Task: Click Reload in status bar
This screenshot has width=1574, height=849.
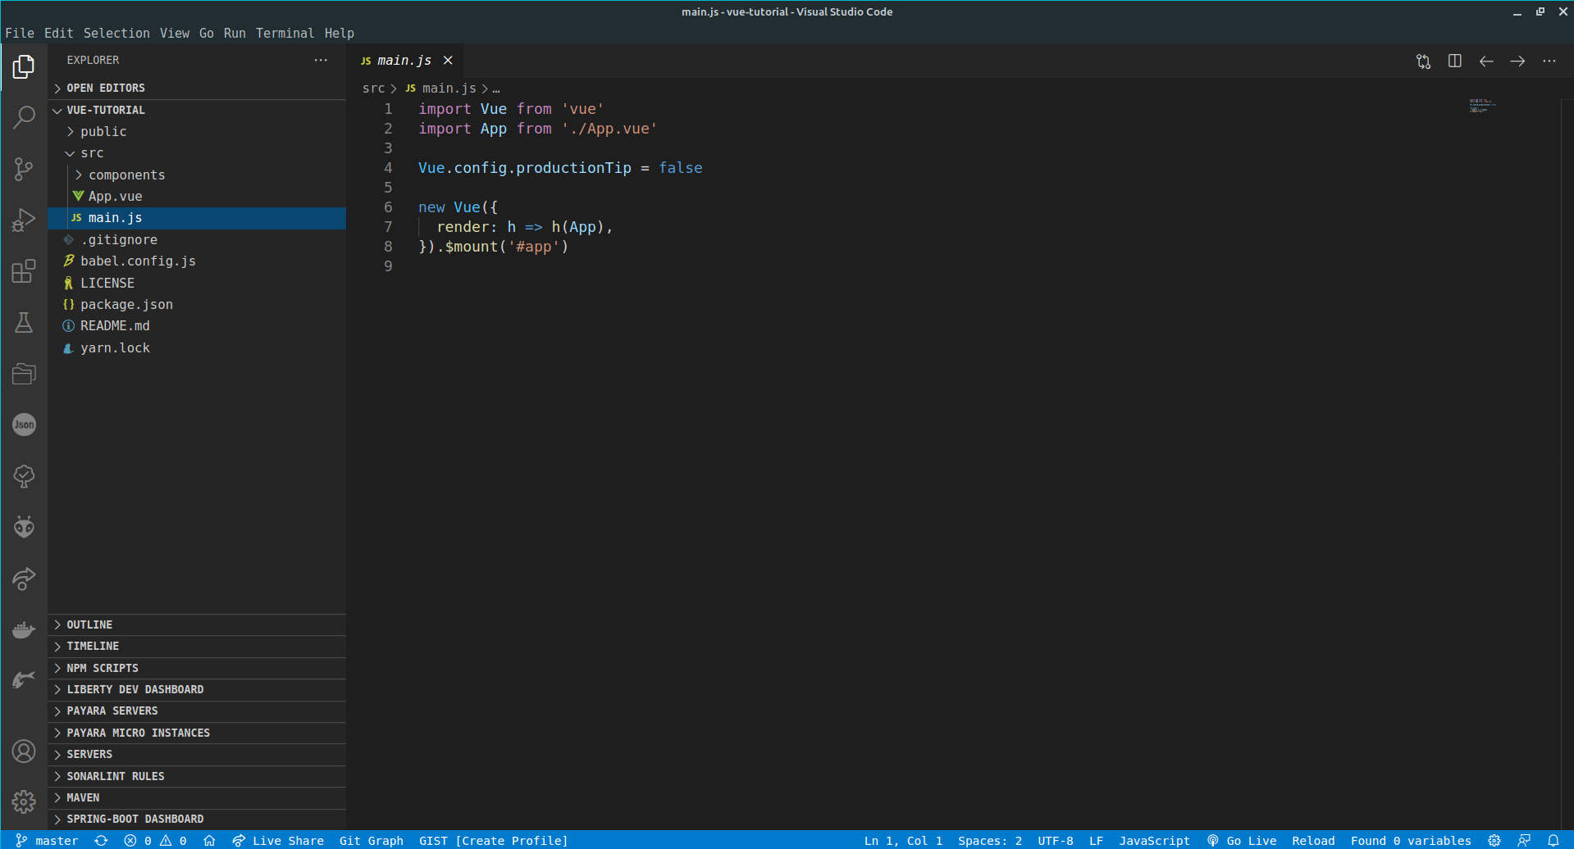Action: pyautogui.click(x=1313, y=840)
